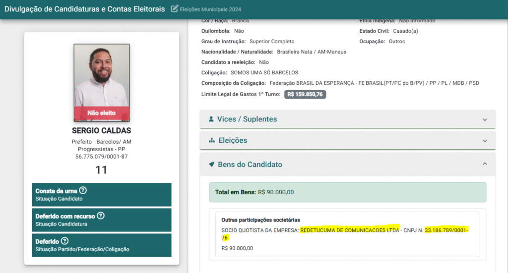Click the edit icon beside Eleições Municipais 2024
Image resolution: width=508 pixels, height=273 pixels.
pyautogui.click(x=174, y=8)
